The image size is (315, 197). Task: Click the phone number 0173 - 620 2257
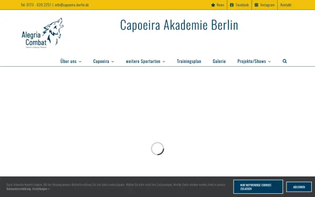[39, 5]
